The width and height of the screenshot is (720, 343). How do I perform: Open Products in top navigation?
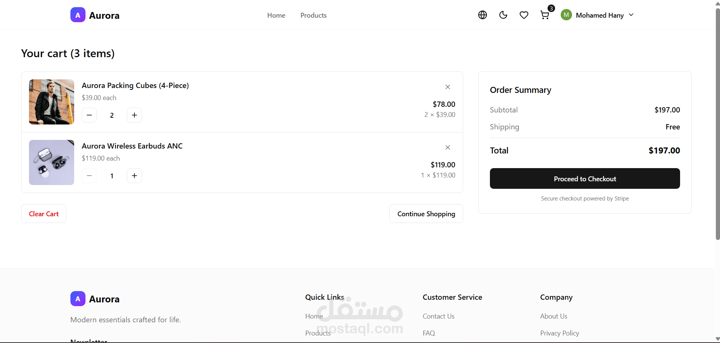point(313,15)
